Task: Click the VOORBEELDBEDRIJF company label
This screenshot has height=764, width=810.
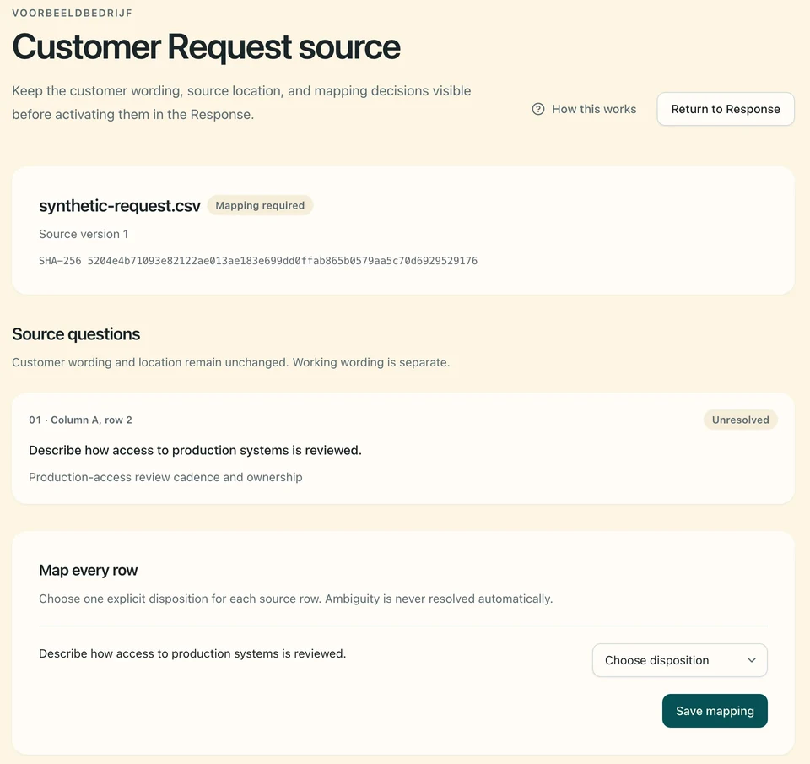Action: coord(73,13)
